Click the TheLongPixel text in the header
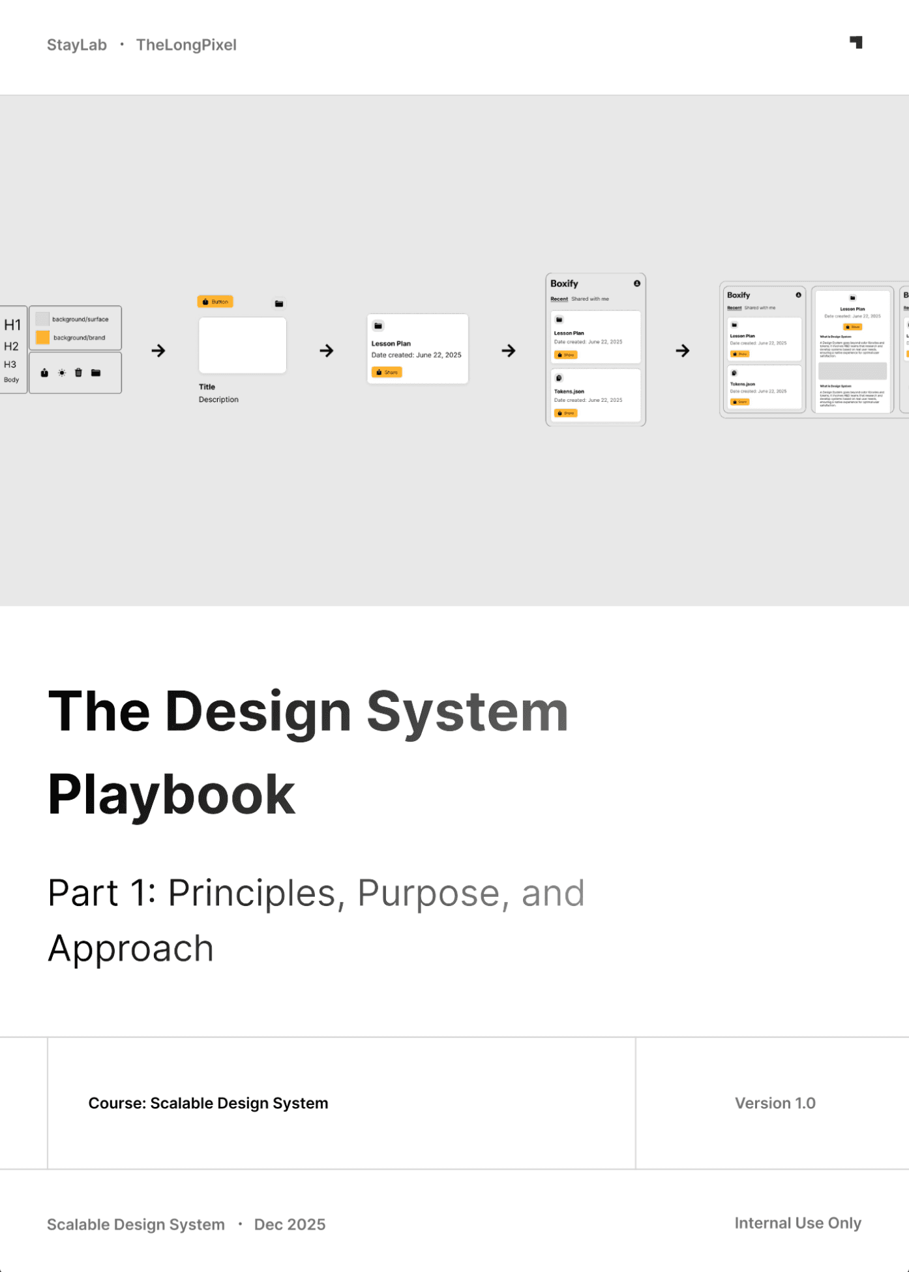Viewport: 909px width, 1272px height. tap(186, 45)
